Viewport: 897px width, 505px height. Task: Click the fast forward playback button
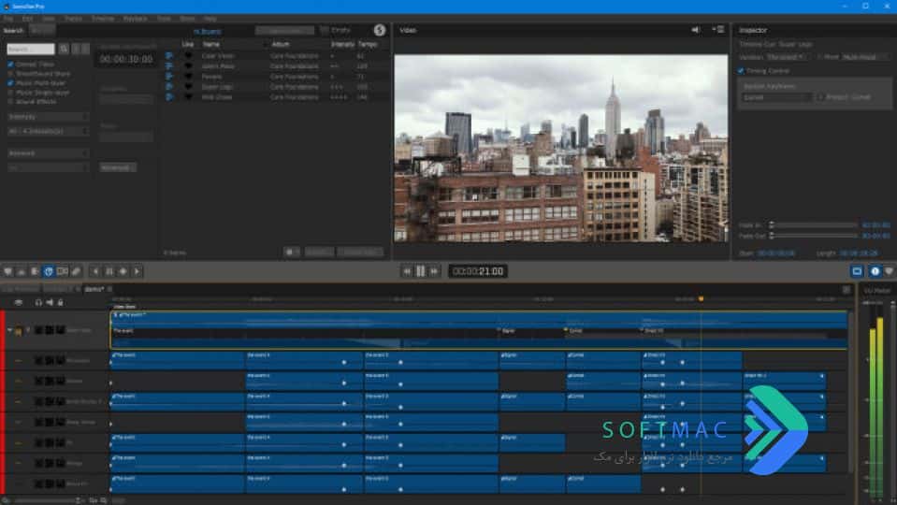tap(434, 271)
